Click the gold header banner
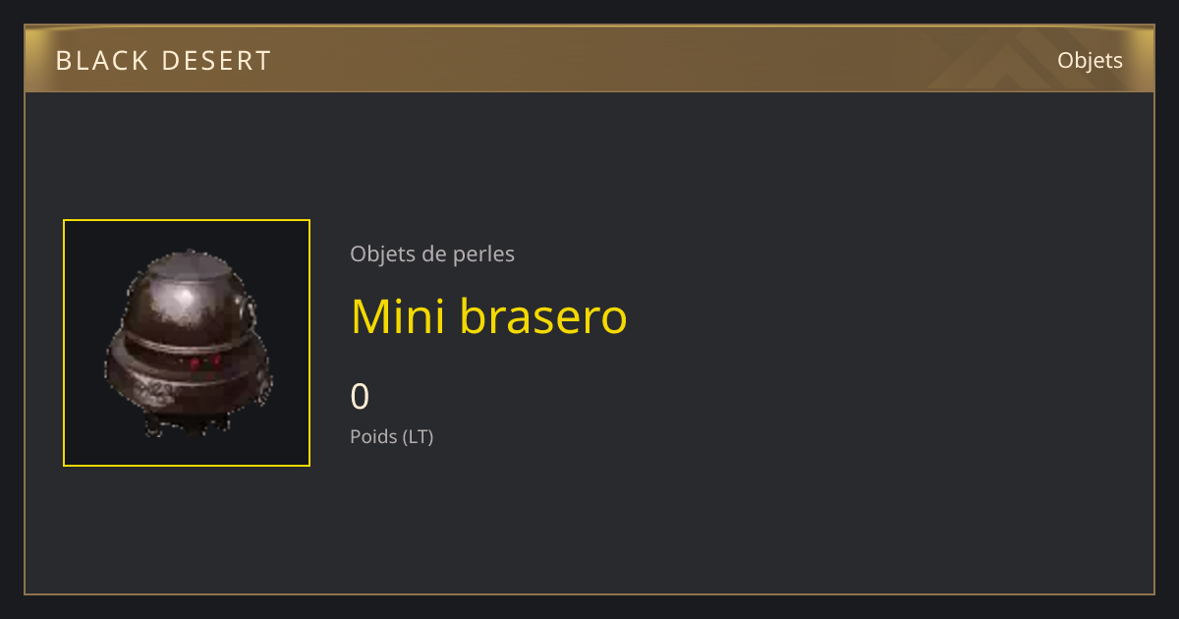The width and height of the screenshot is (1179, 619). (589, 59)
